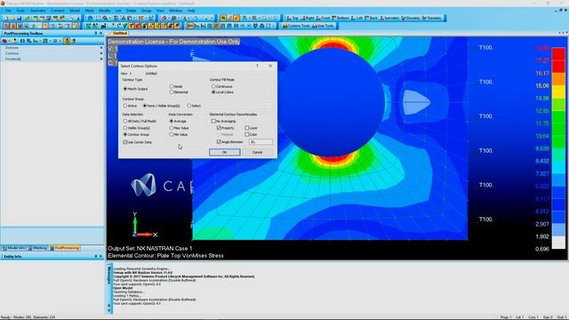Switch to Isometric view orientation
The image size is (569, 320).
389,18
